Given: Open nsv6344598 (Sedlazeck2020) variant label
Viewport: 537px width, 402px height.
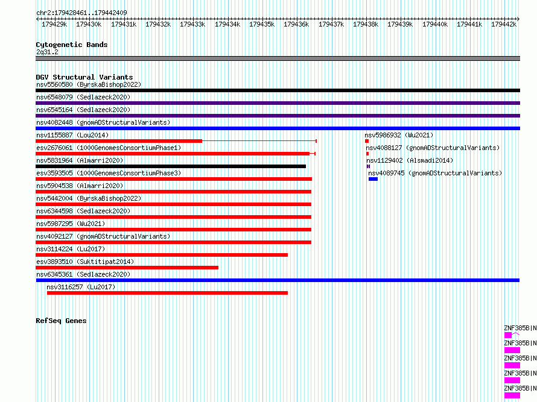Looking at the screenshot, I should [x=83, y=211].
